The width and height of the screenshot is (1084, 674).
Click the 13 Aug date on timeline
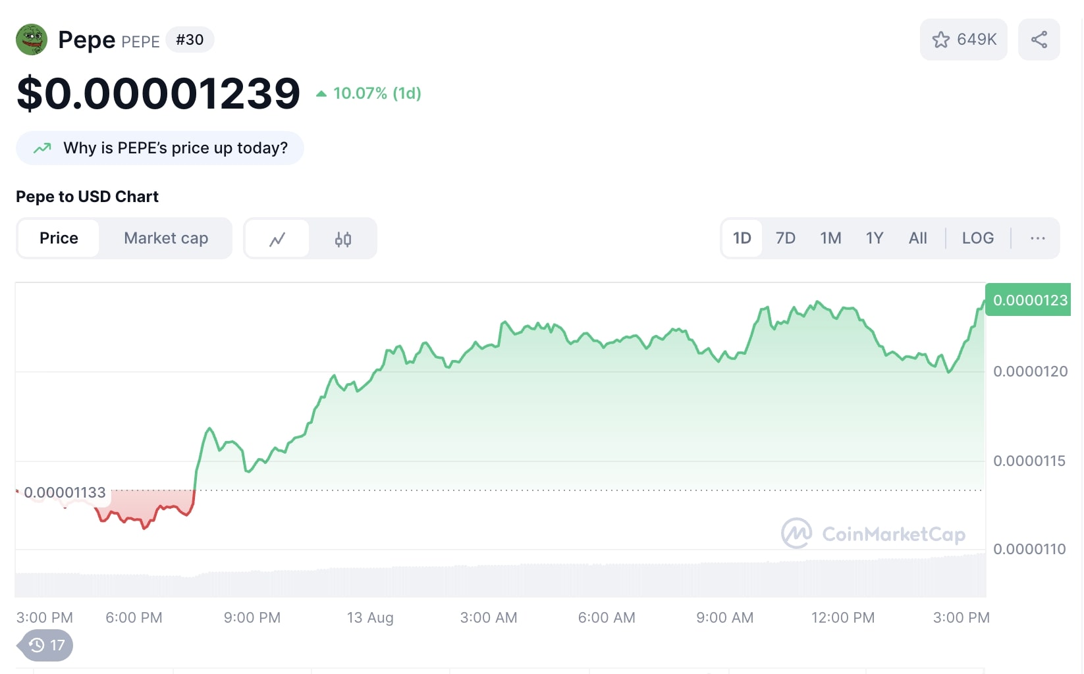click(370, 617)
